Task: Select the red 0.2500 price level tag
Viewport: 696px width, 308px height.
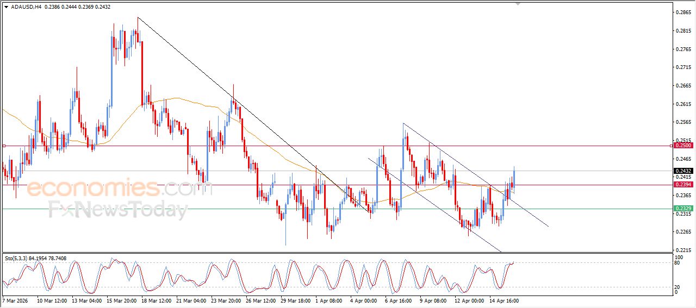Action: [683, 146]
